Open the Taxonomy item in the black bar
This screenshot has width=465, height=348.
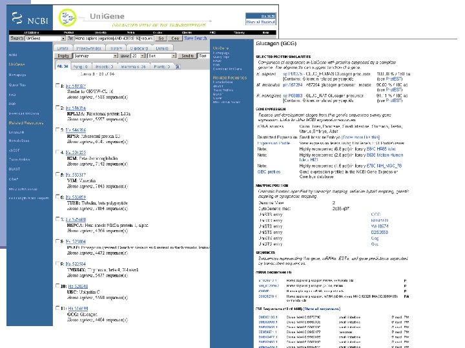(240, 33)
